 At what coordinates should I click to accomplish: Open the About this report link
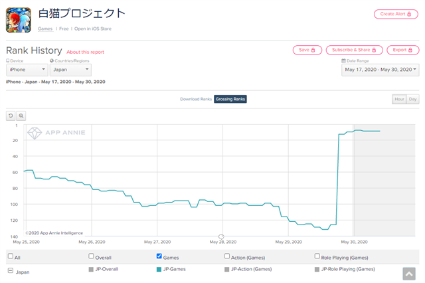(86, 52)
